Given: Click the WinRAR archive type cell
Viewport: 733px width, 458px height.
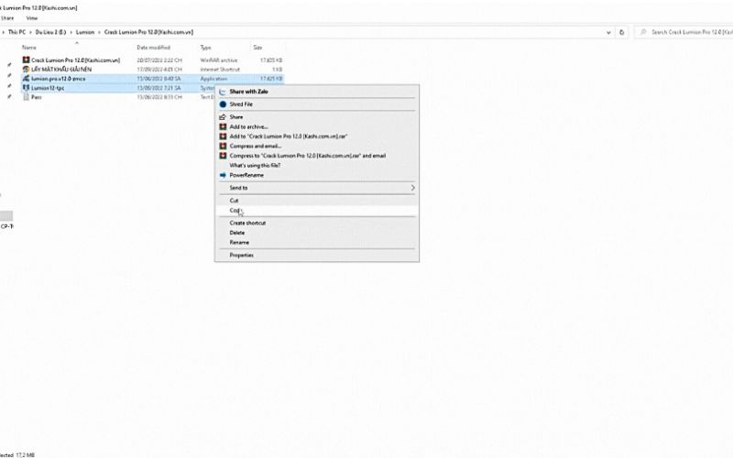Looking at the screenshot, I should (x=219, y=60).
